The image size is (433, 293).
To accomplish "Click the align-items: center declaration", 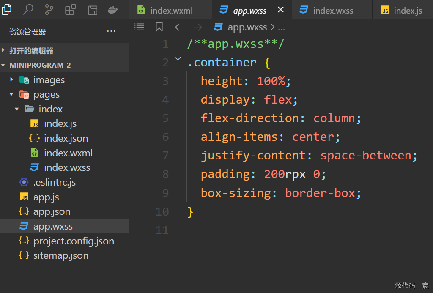I will [270, 137].
